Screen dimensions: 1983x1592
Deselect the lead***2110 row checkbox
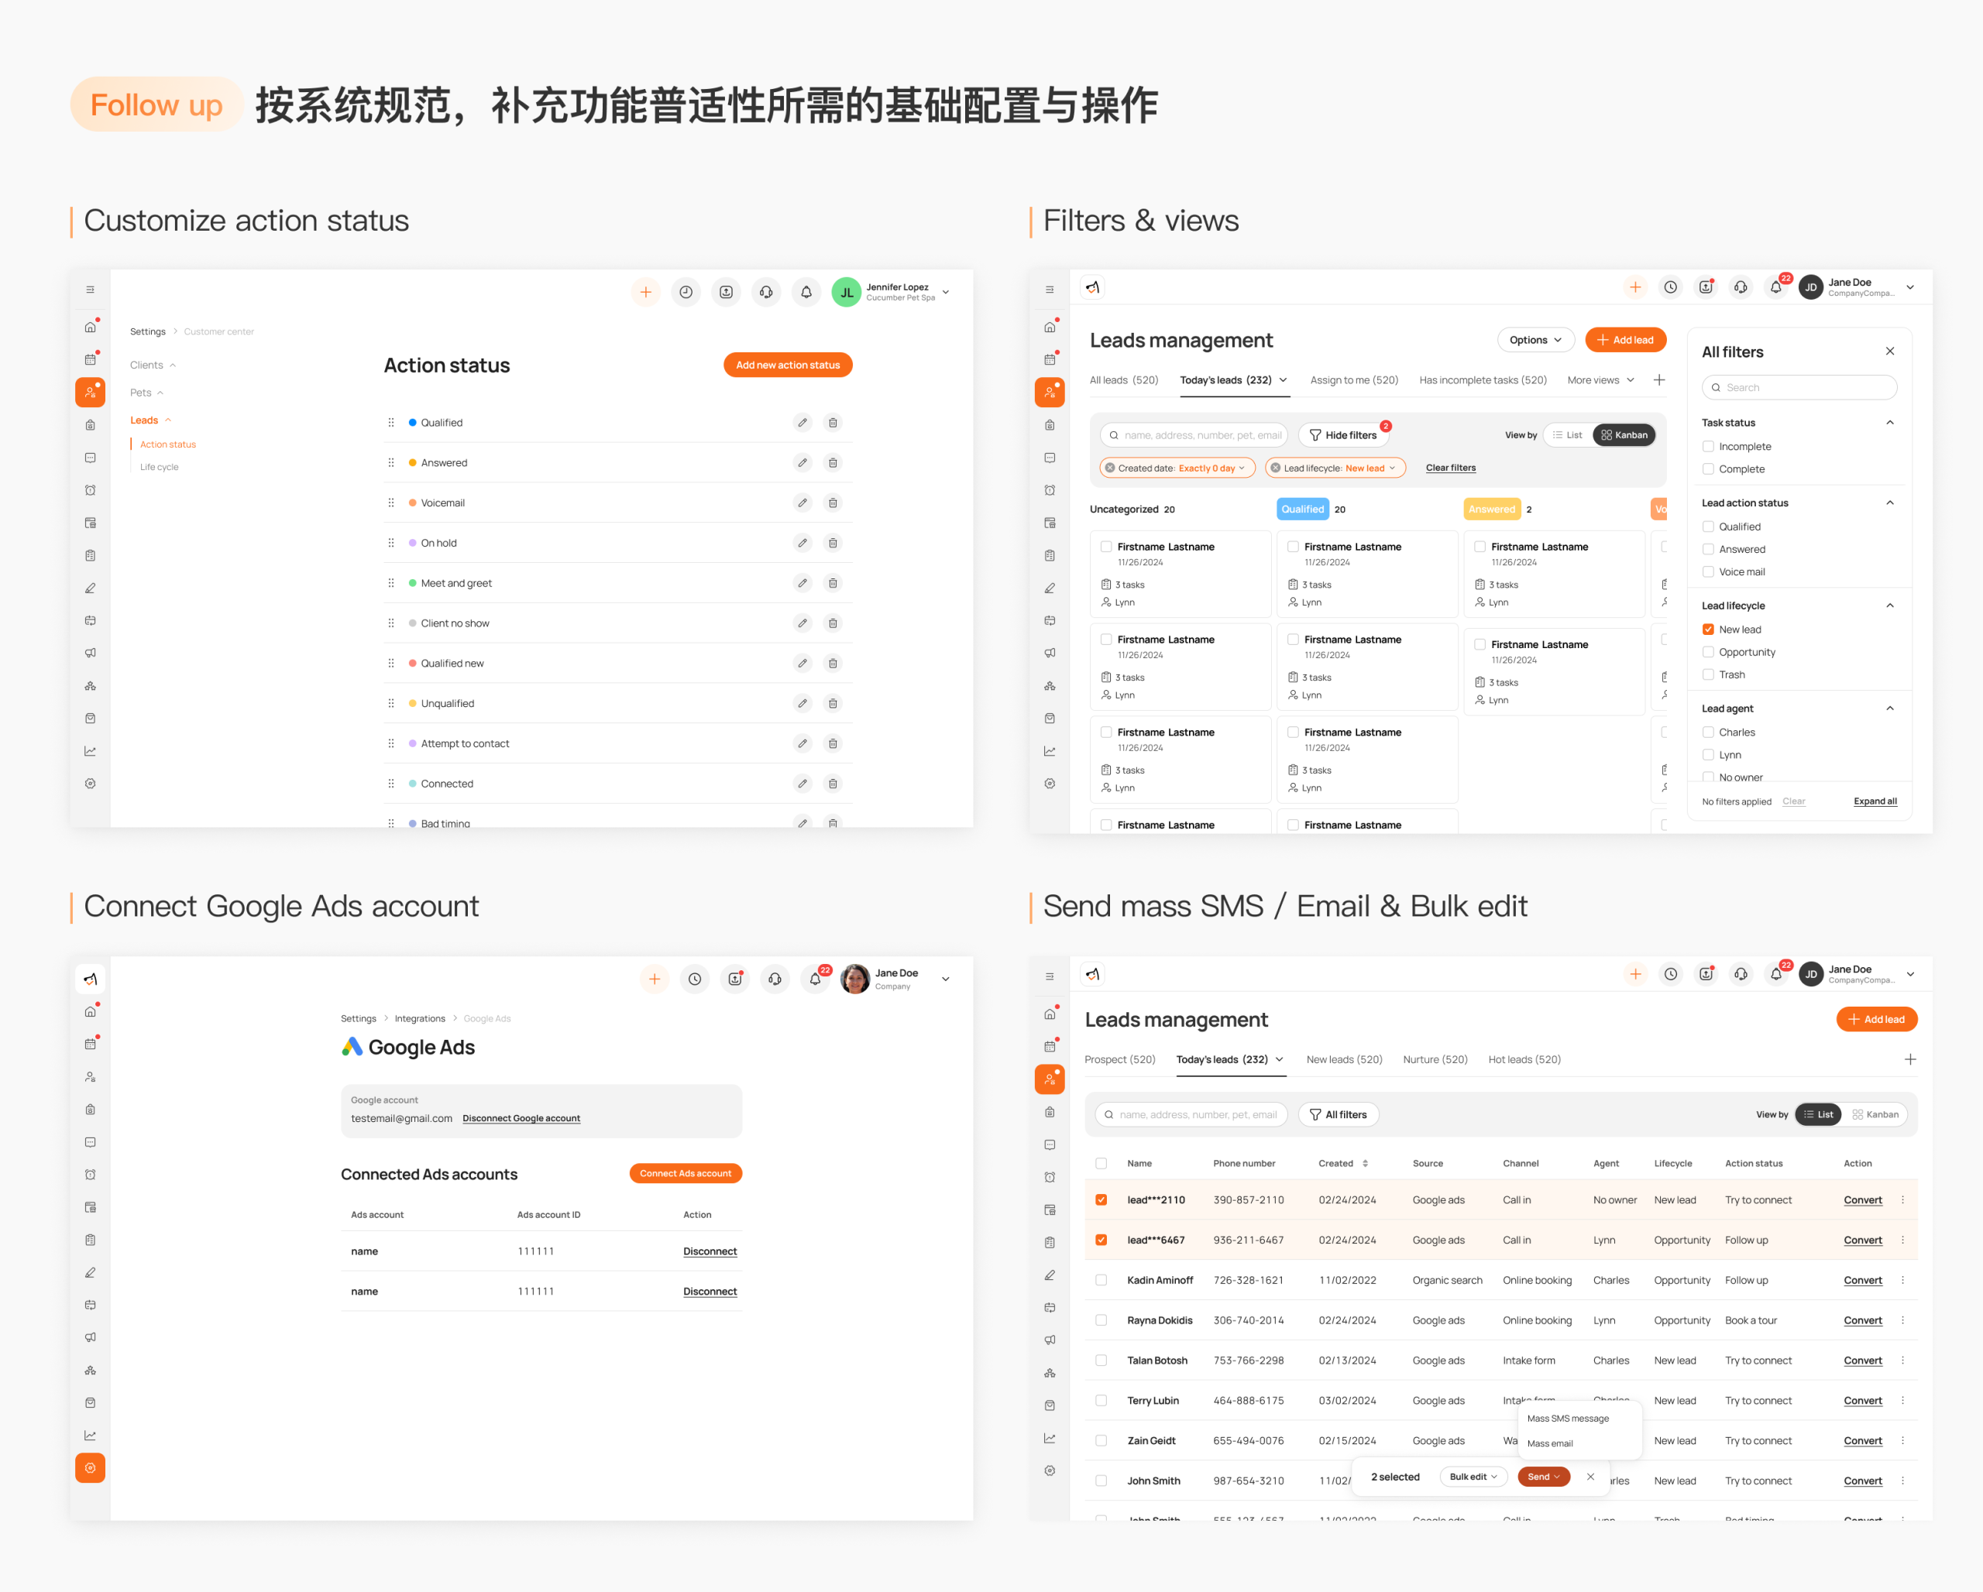coord(1101,1200)
